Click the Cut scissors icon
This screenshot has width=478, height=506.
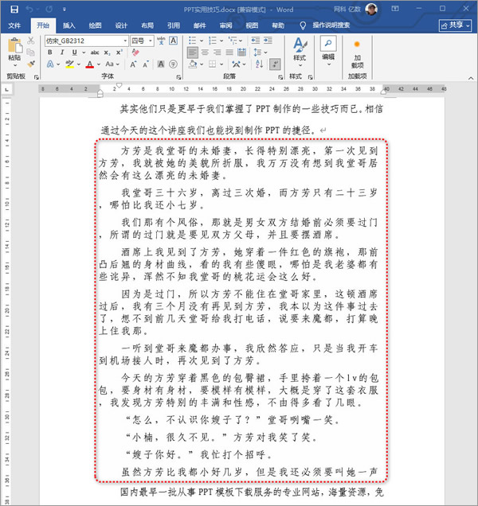31,41
